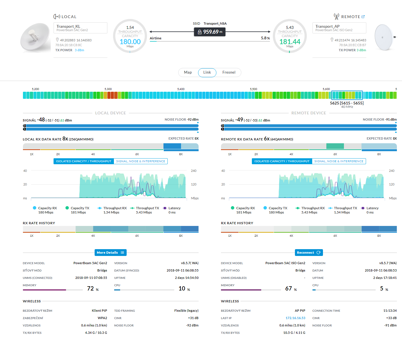This screenshot has width=402, height=344.
Task: Click remote RX rate history bar
Action: [x=309, y=229]
